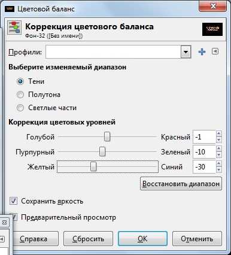Increase the Синий value with up arrow
Viewport: 231px width, 255px height.
(219, 163)
